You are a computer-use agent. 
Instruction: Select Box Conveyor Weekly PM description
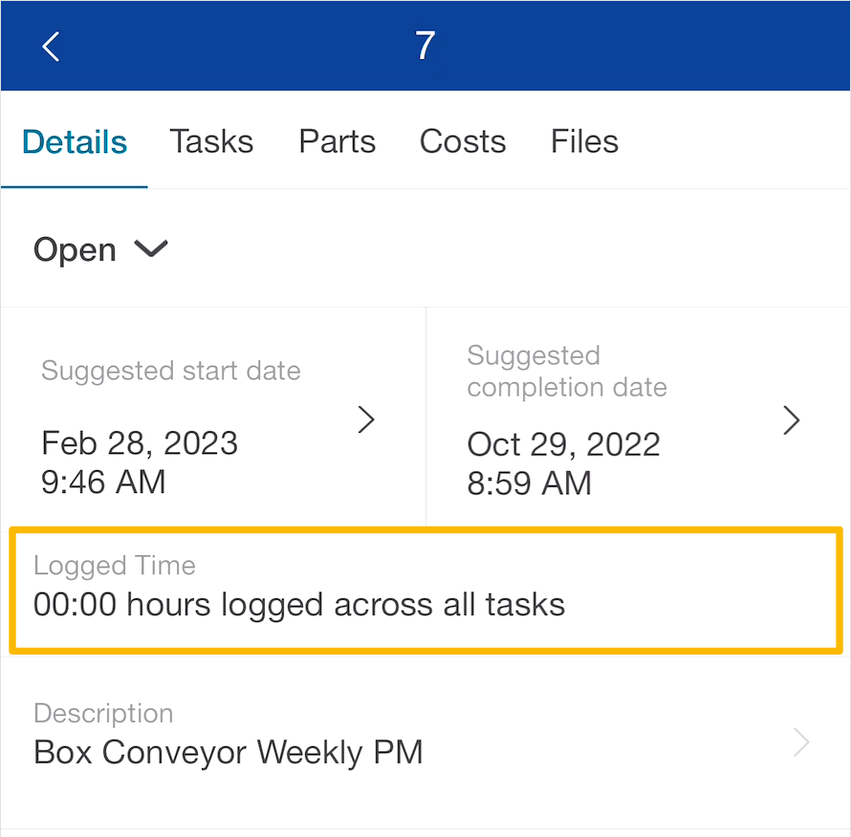(228, 753)
